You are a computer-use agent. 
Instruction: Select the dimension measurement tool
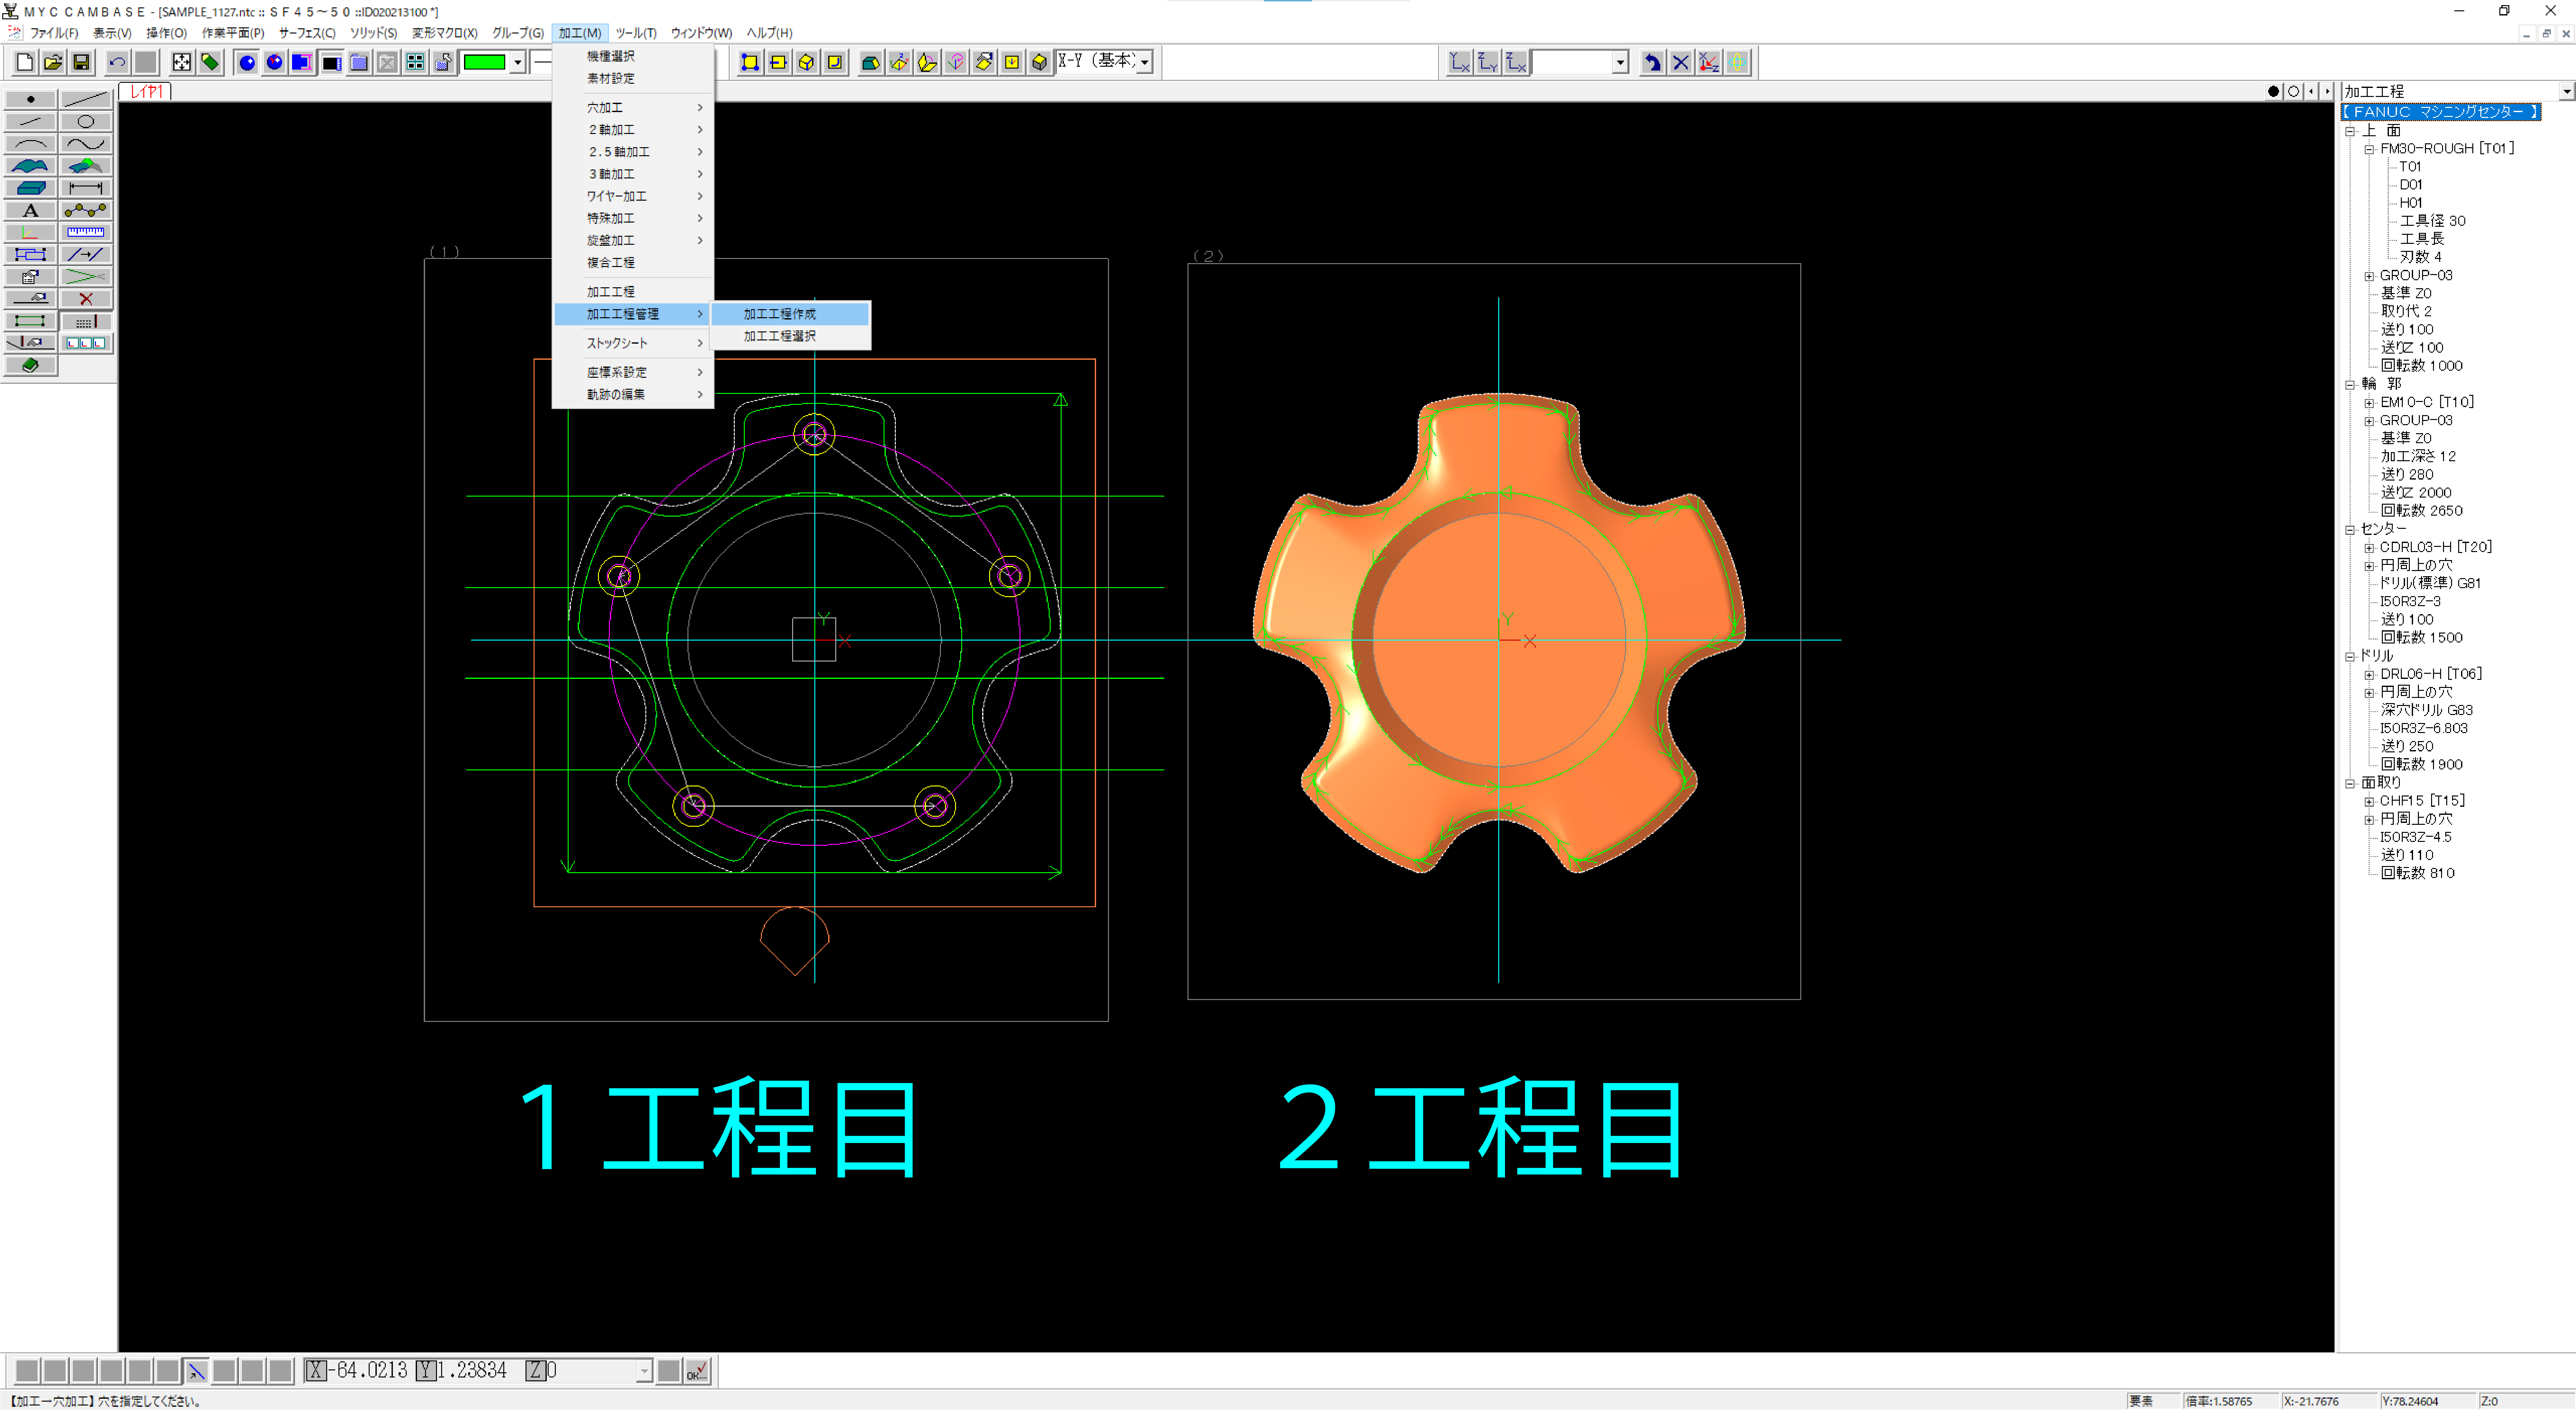(x=86, y=188)
